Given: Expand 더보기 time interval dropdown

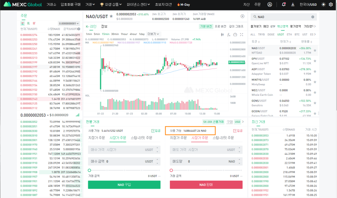Looking at the screenshot, I should tap(153, 34).
